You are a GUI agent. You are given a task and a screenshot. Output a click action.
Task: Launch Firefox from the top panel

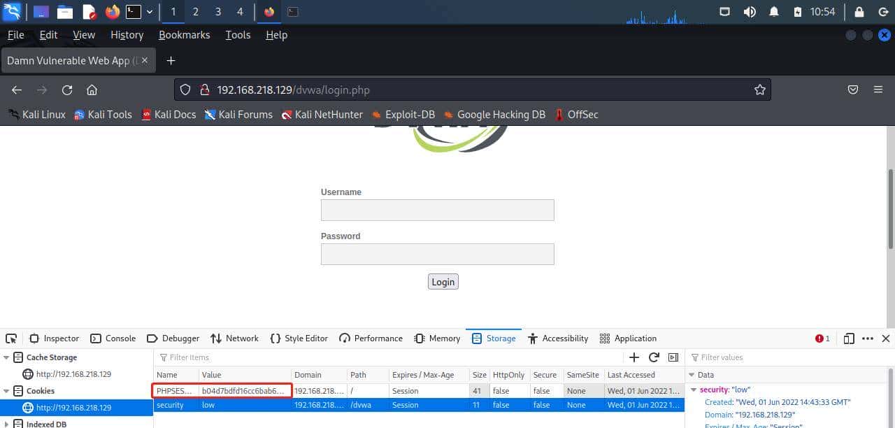[112, 12]
